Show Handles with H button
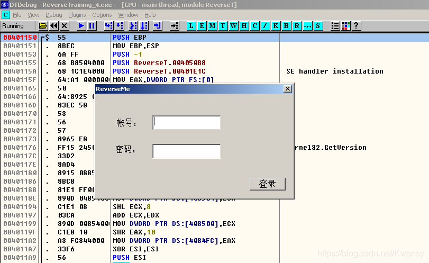The height and width of the screenshot is (263, 429). pyautogui.click(x=244, y=26)
